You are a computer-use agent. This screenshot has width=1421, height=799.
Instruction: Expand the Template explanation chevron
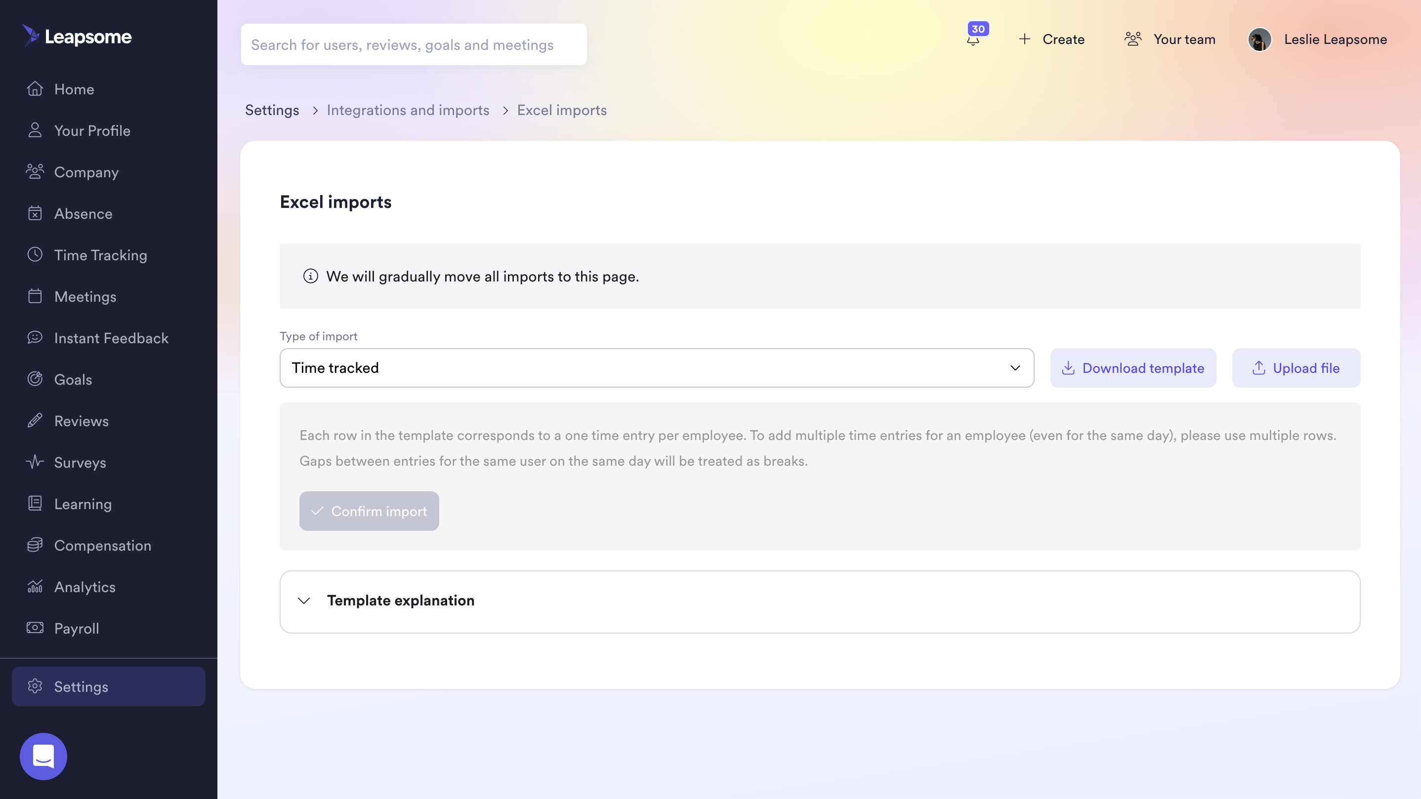click(304, 600)
